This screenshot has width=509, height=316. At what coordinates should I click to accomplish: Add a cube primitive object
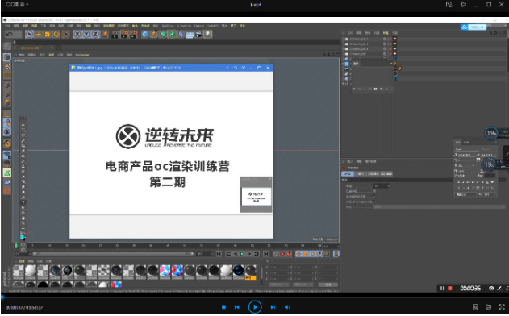click(x=145, y=35)
